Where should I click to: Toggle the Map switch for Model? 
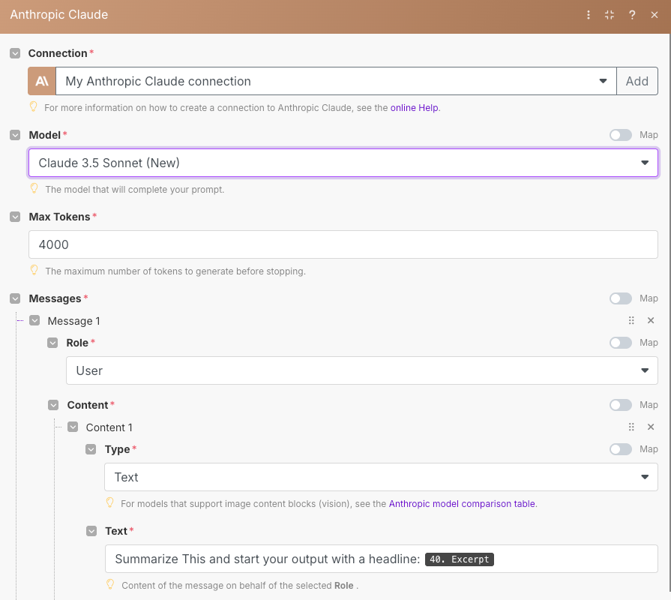pyautogui.click(x=621, y=135)
